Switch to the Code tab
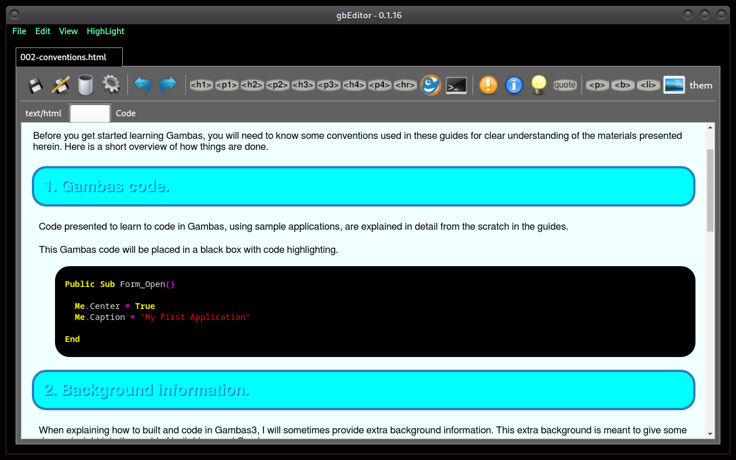Screen dimensions: 736x460 [x=126, y=113]
